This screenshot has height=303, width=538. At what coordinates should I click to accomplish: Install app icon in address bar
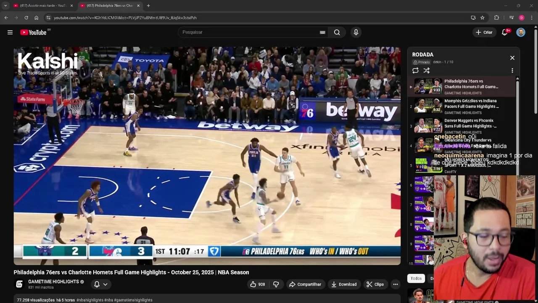tap(473, 18)
